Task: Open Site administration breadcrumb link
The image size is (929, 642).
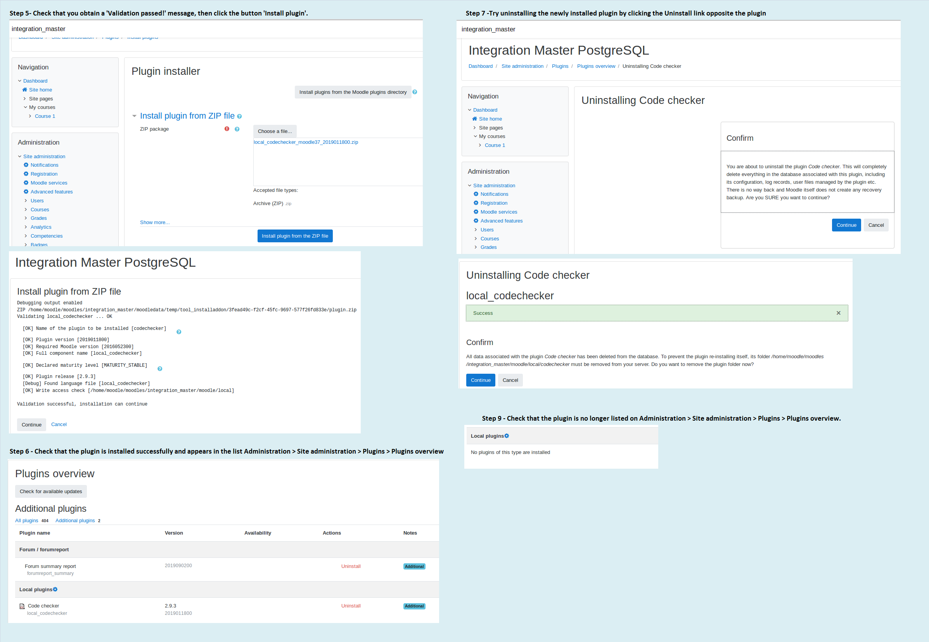Action: click(x=522, y=66)
